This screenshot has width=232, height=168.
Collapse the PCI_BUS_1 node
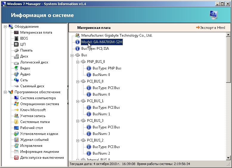coord(78,101)
